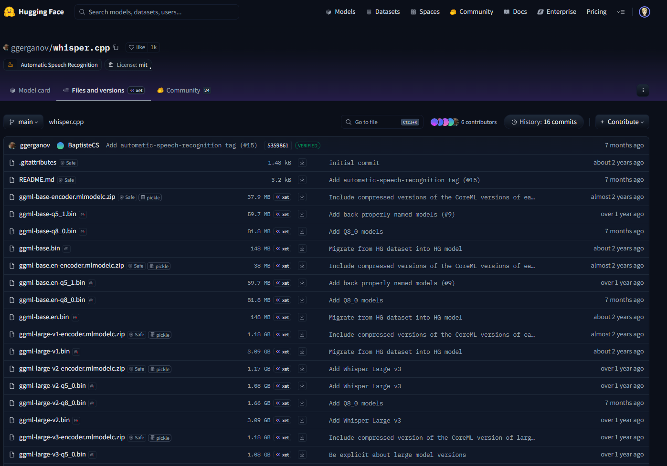This screenshot has width=667, height=466.
Task: Click the whisper.cpp breadcrumb path
Action: click(66, 122)
